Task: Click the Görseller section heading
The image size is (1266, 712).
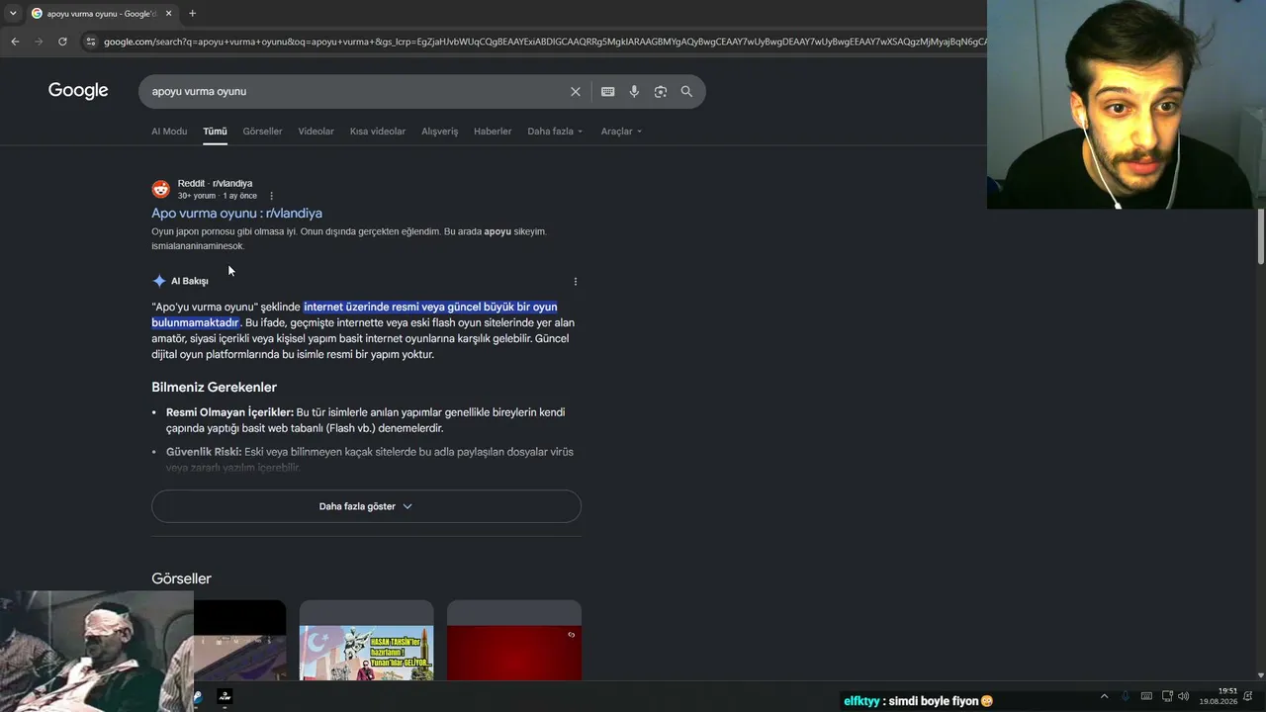Action: pyautogui.click(x=181, y=578)
